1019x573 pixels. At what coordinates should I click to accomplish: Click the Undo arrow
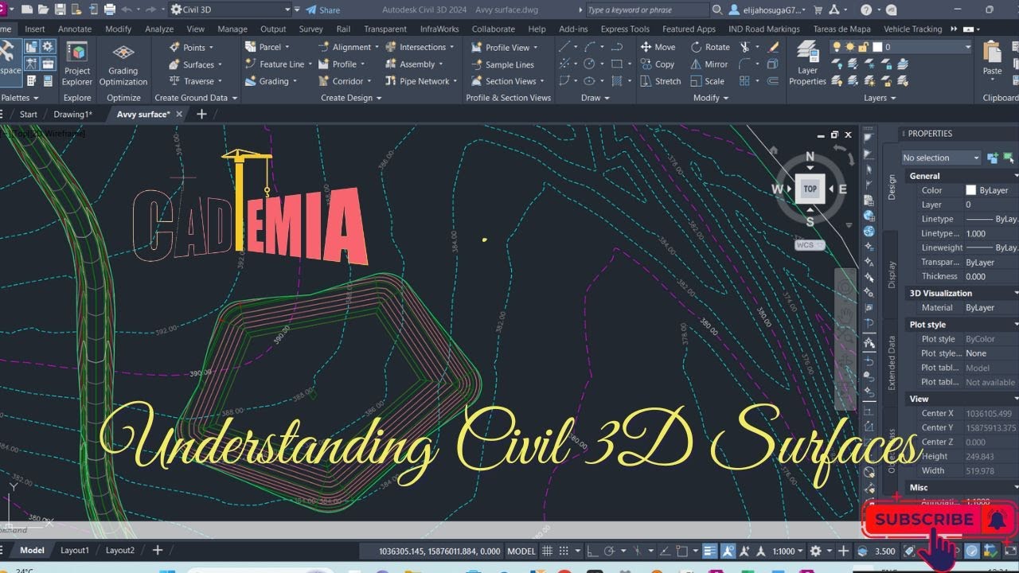pos(127,10)
